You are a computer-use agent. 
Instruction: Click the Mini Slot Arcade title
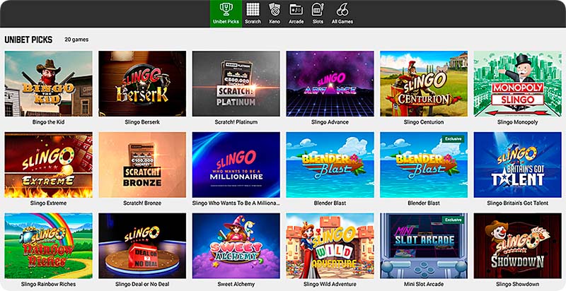point(424,284)
